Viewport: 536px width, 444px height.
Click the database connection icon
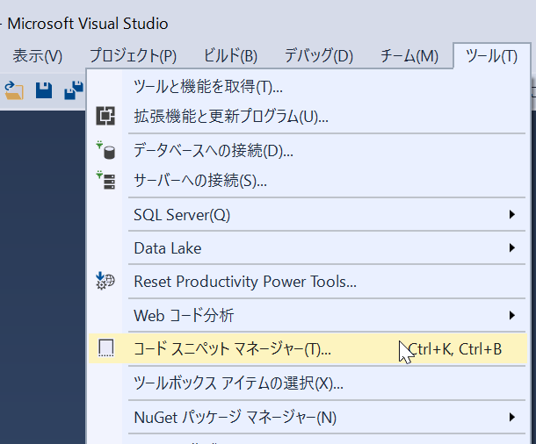105,150
